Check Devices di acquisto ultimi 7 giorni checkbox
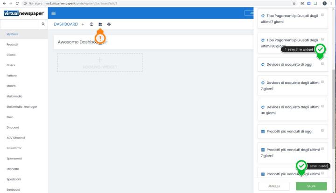Screen dimensions: 336x193 pos(322,82)
